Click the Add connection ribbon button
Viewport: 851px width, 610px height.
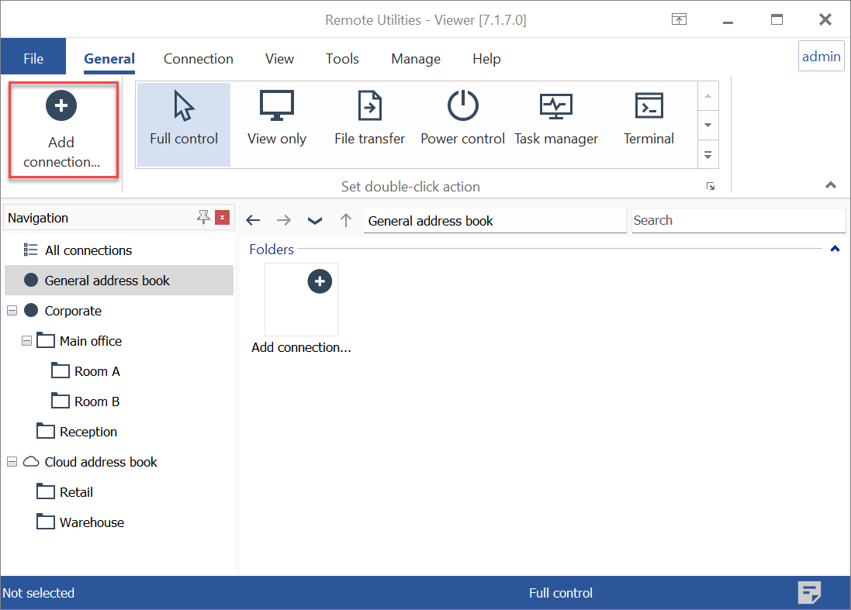click(x=62, y=129)
